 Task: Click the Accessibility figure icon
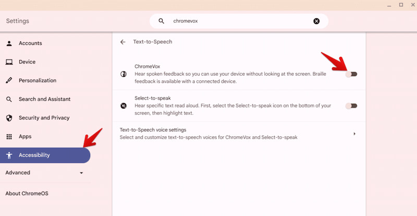(x=9, y=155)
